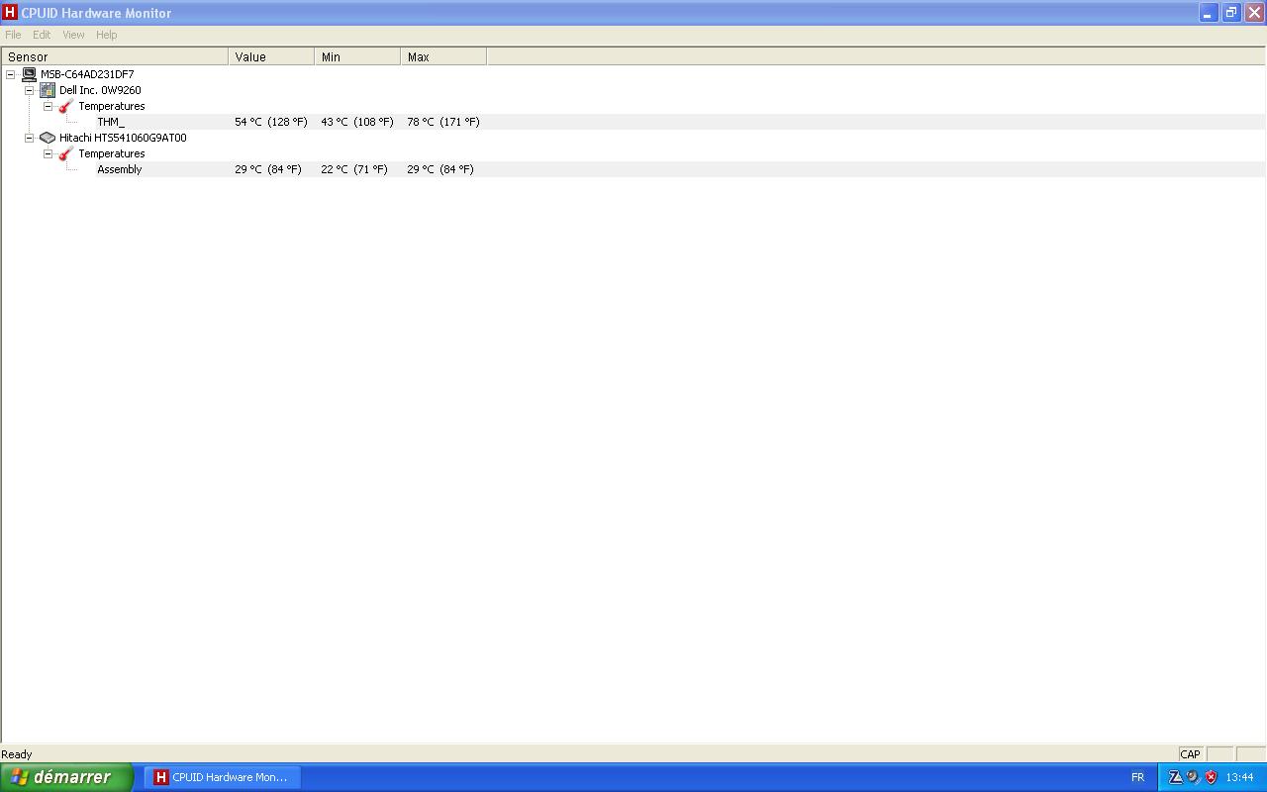Click the Ready status bar text

pyautogui.click(x=17, y=754)
